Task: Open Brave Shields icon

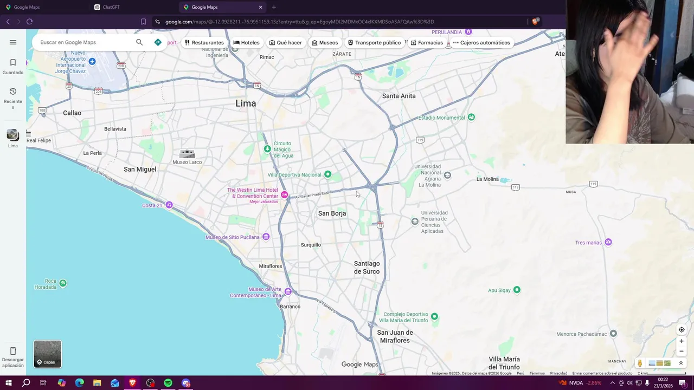Action: [535, 22]
